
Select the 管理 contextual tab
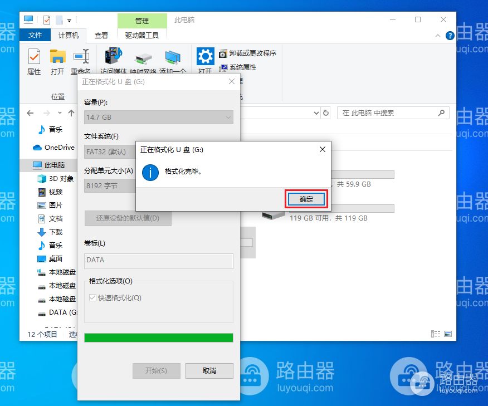tap(142, 21)
